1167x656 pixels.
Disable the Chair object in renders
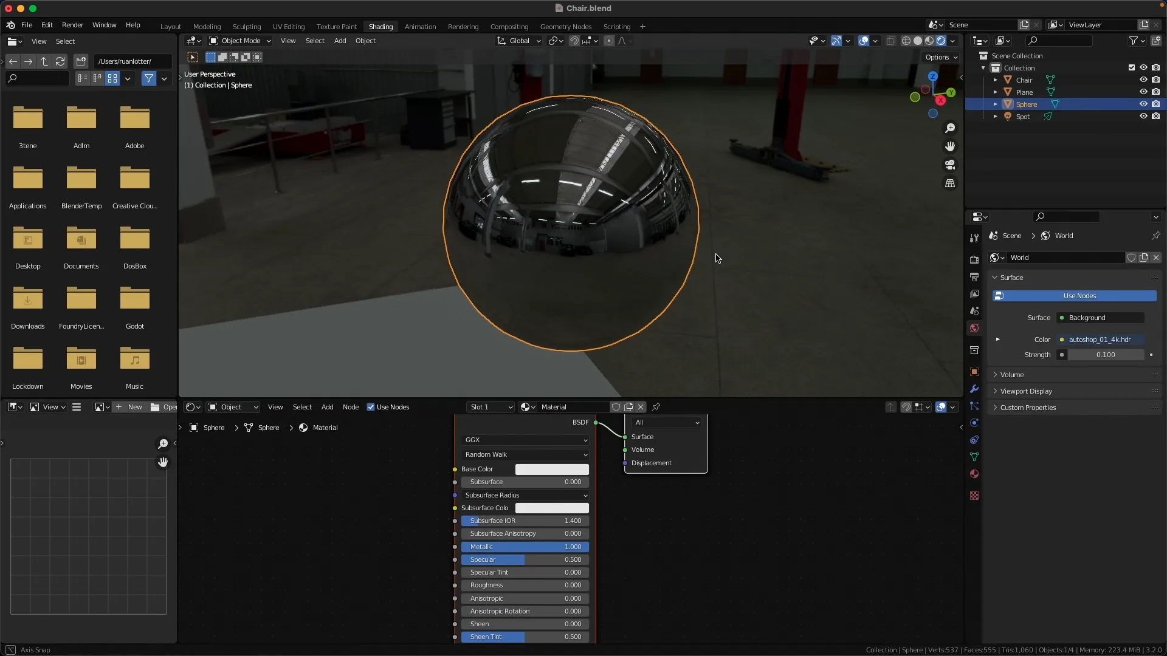point(1155,80)
